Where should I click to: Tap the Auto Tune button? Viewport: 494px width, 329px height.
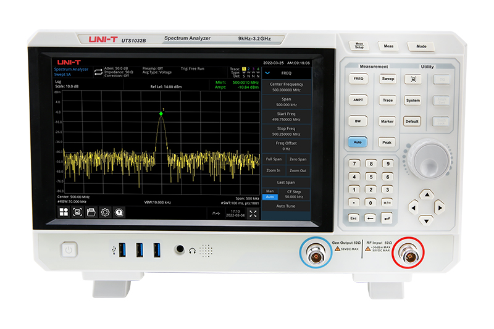[x=286, y=206]
